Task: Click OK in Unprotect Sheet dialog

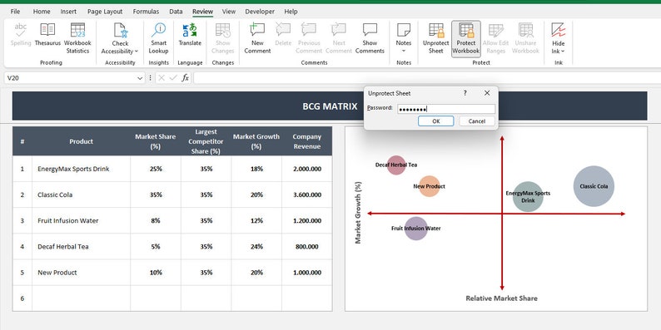Action: (x=436, y=121)
